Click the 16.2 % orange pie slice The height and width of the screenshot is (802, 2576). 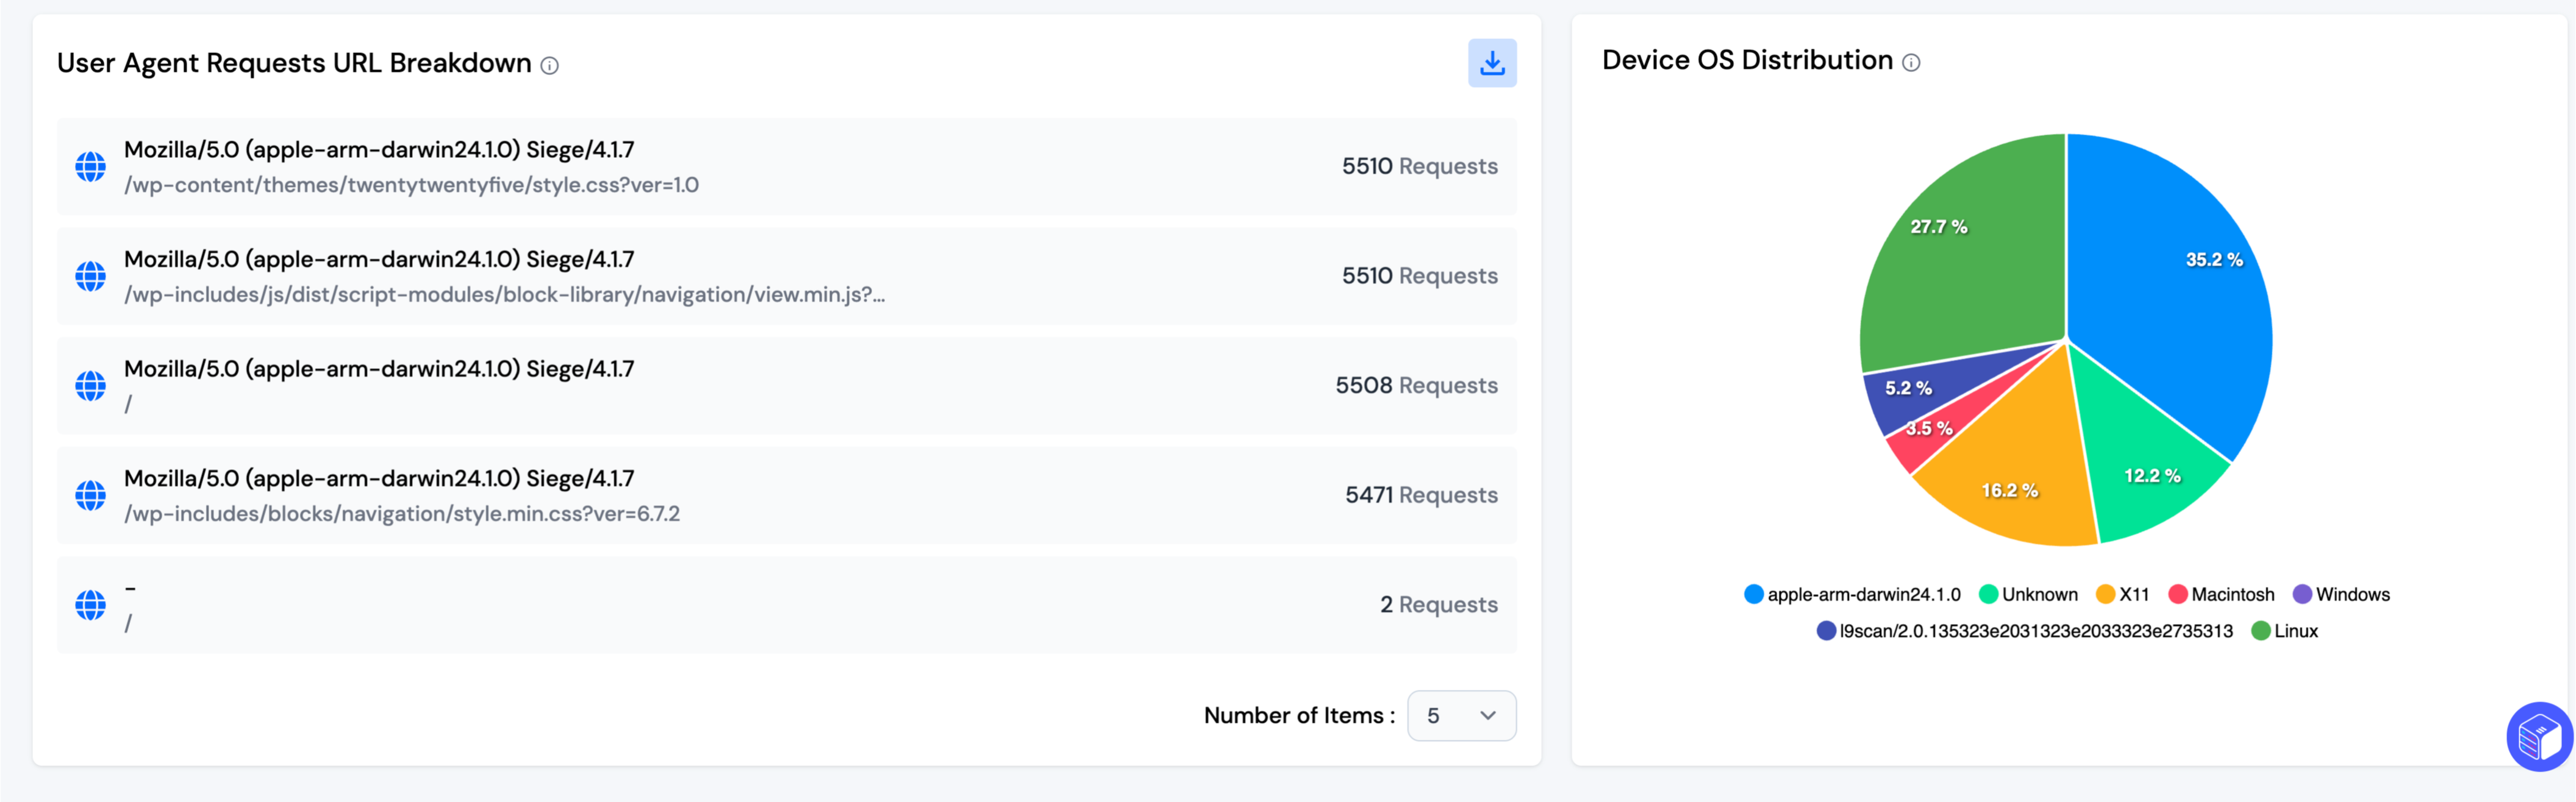pyautogui.click(x=2010, y=480)
